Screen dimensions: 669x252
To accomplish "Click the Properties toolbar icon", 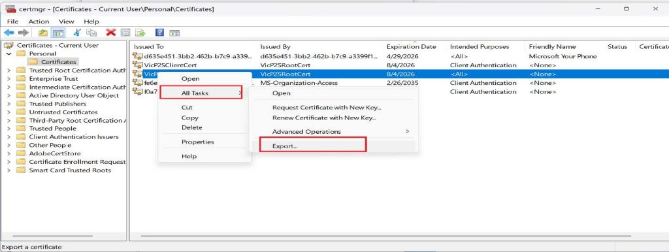I will [125, 33].
